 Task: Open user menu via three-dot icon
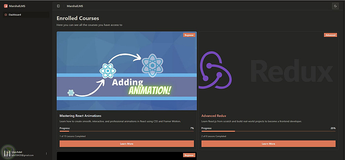click(x=46, y=153)
